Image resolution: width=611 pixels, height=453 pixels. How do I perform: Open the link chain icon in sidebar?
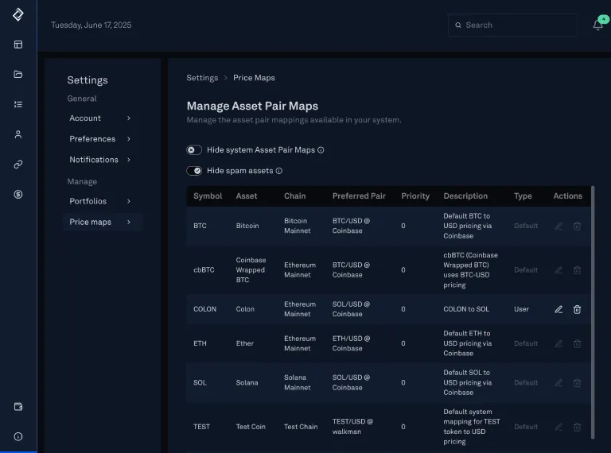18,165
